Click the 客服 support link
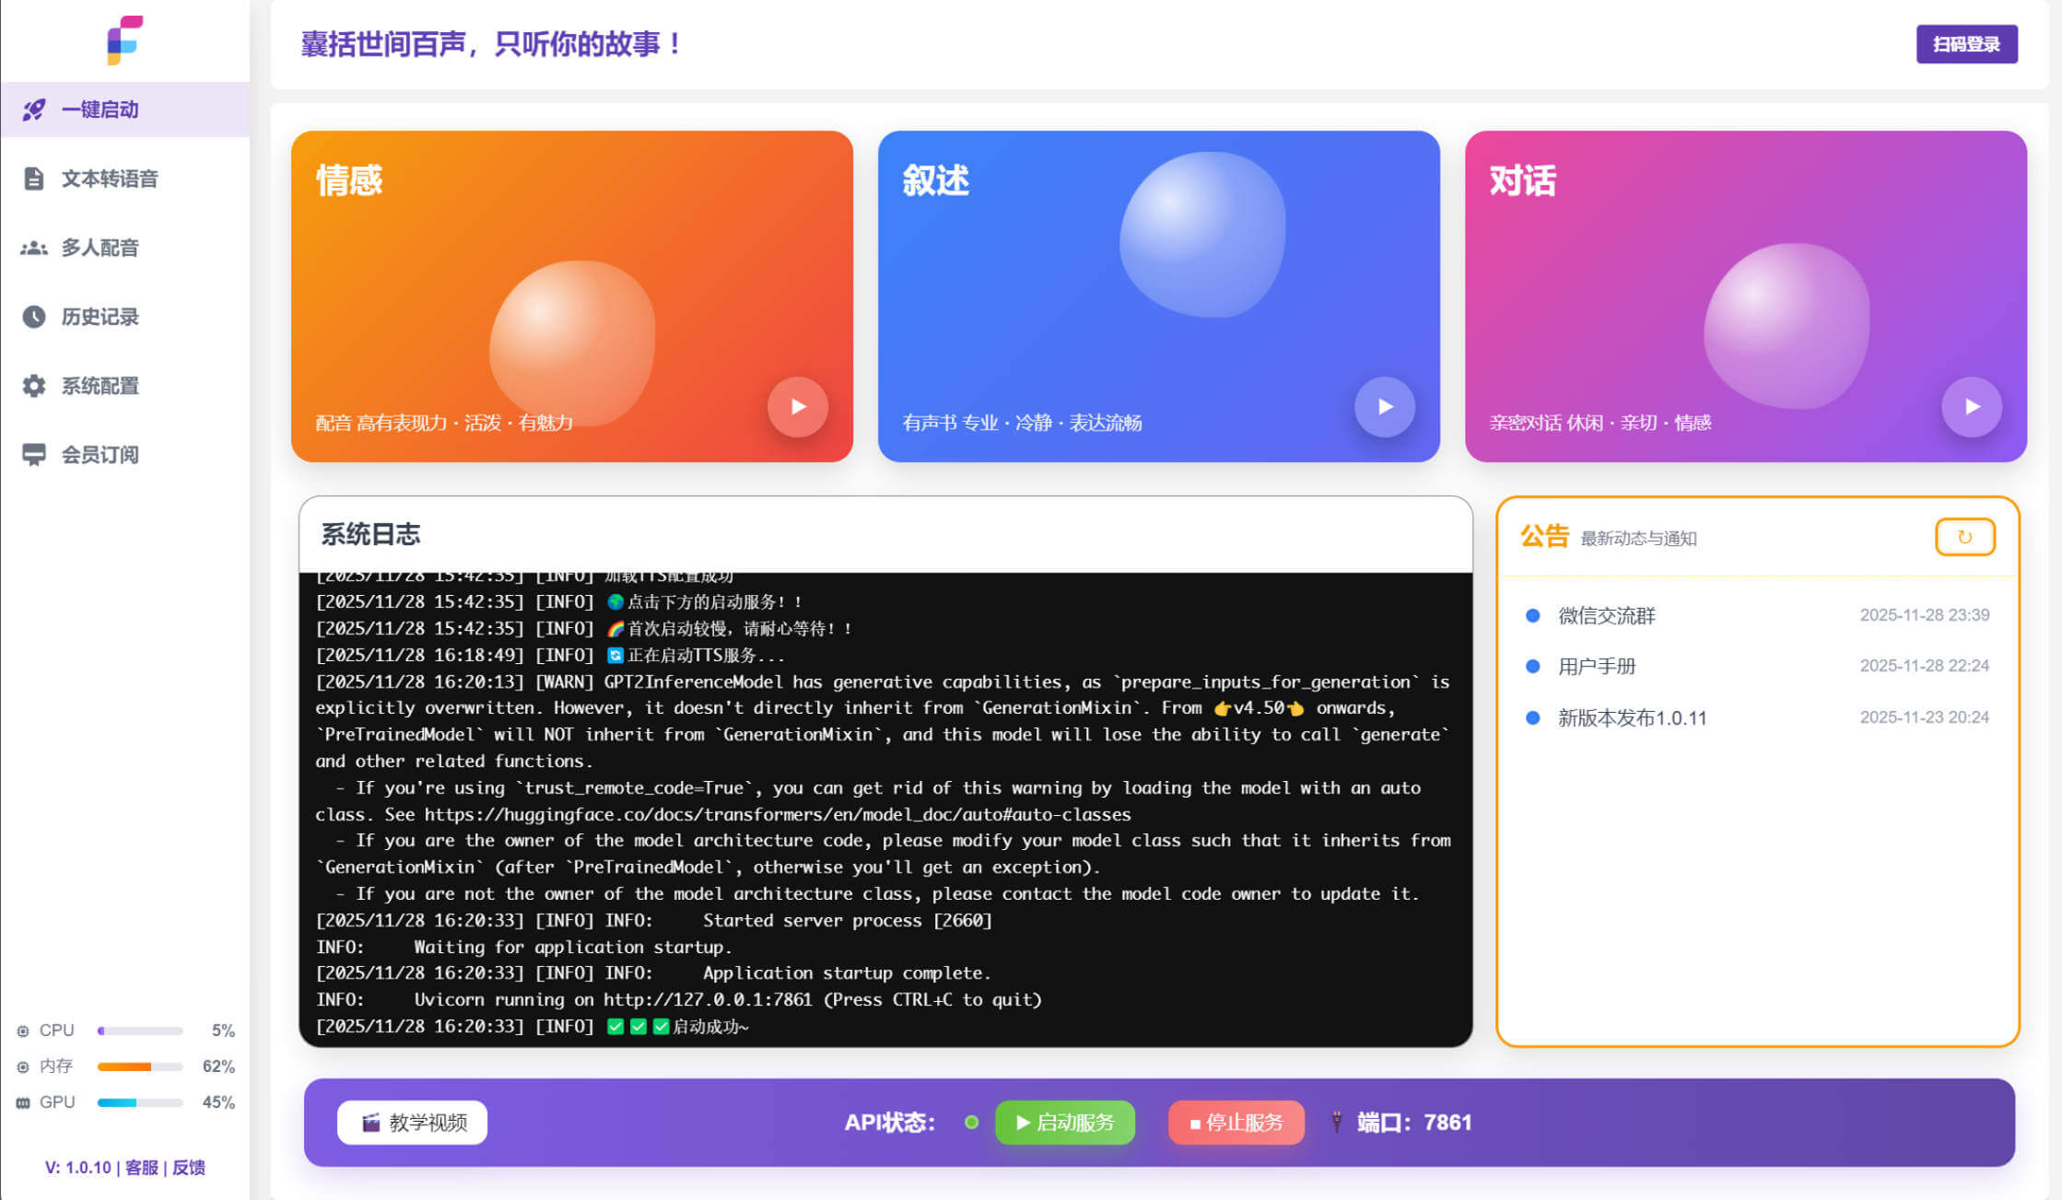 (141, 1167)
